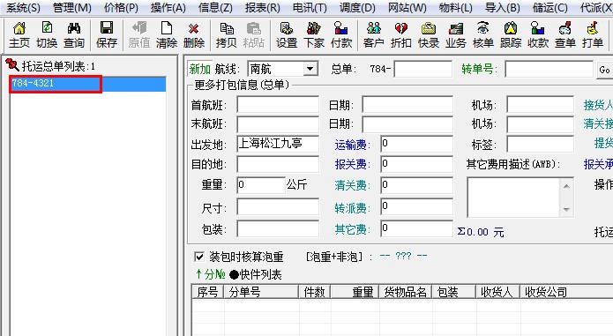
Task: Open the 快录 quick entry icon
Action: pyautogui.click(x=429, y=34)
